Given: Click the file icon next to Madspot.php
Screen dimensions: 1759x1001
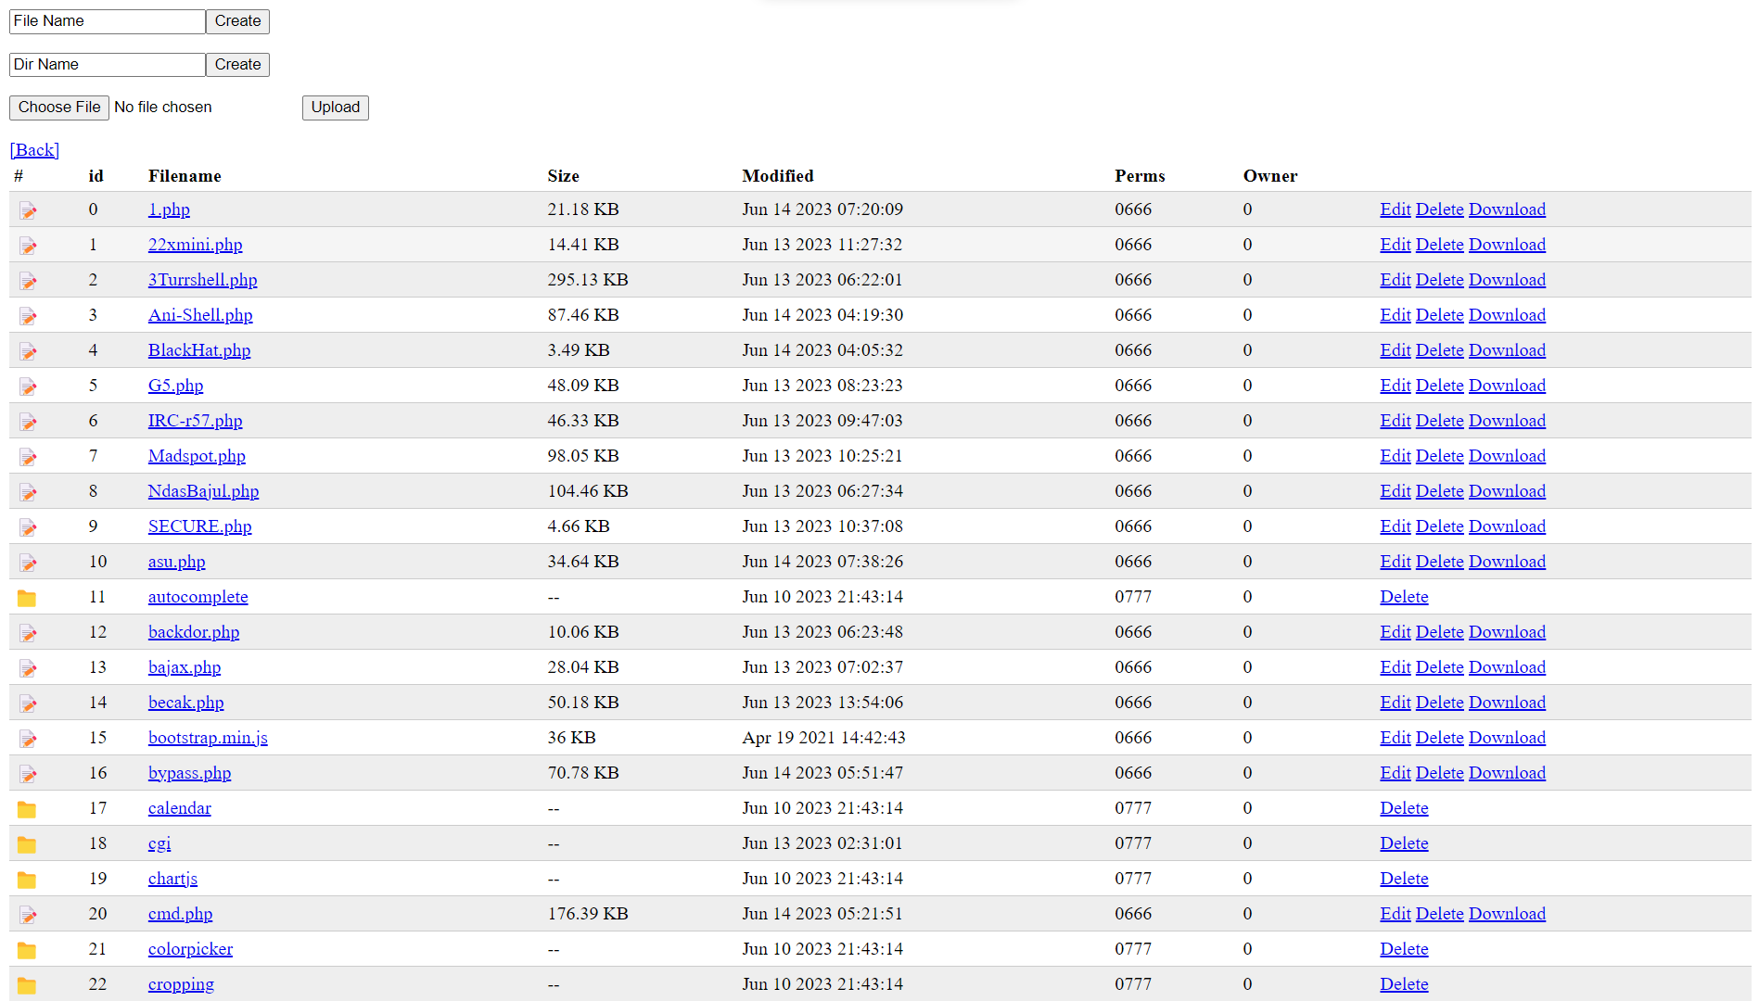Looking at the screenshot, I should tap(28, 457).
